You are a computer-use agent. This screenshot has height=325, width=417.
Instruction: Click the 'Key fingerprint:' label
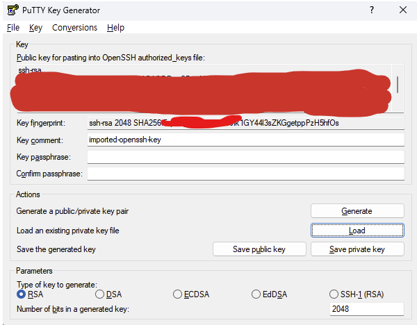[41, 123]
